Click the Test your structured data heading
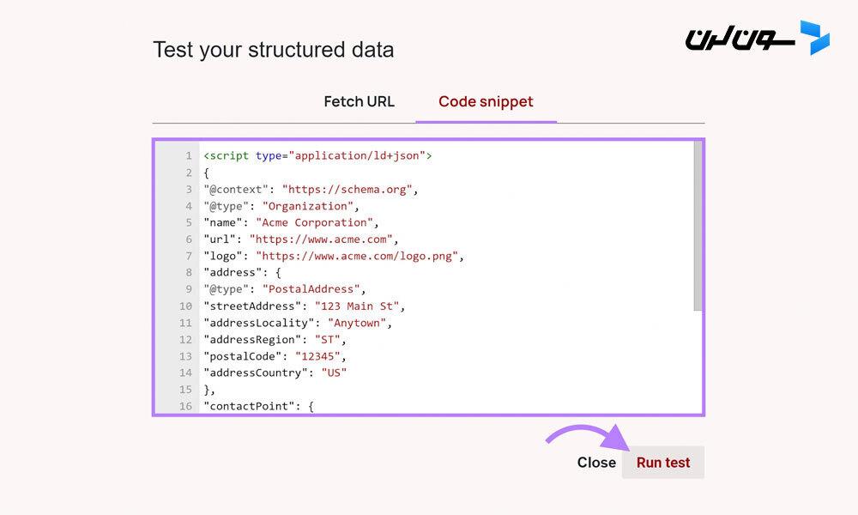This screenshot has height=515, width=858. point(274,50)
